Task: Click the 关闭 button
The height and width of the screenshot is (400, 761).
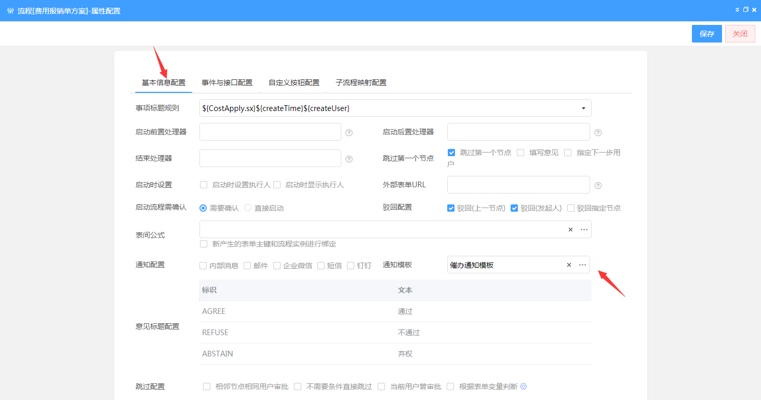Action: coord(740,34)
